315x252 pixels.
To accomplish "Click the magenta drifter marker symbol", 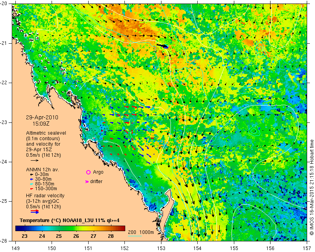I will [x=87, y=182].
